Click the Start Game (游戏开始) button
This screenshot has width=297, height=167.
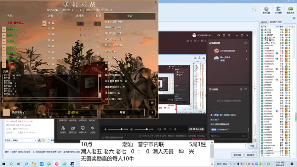click(x=73, y=112)
